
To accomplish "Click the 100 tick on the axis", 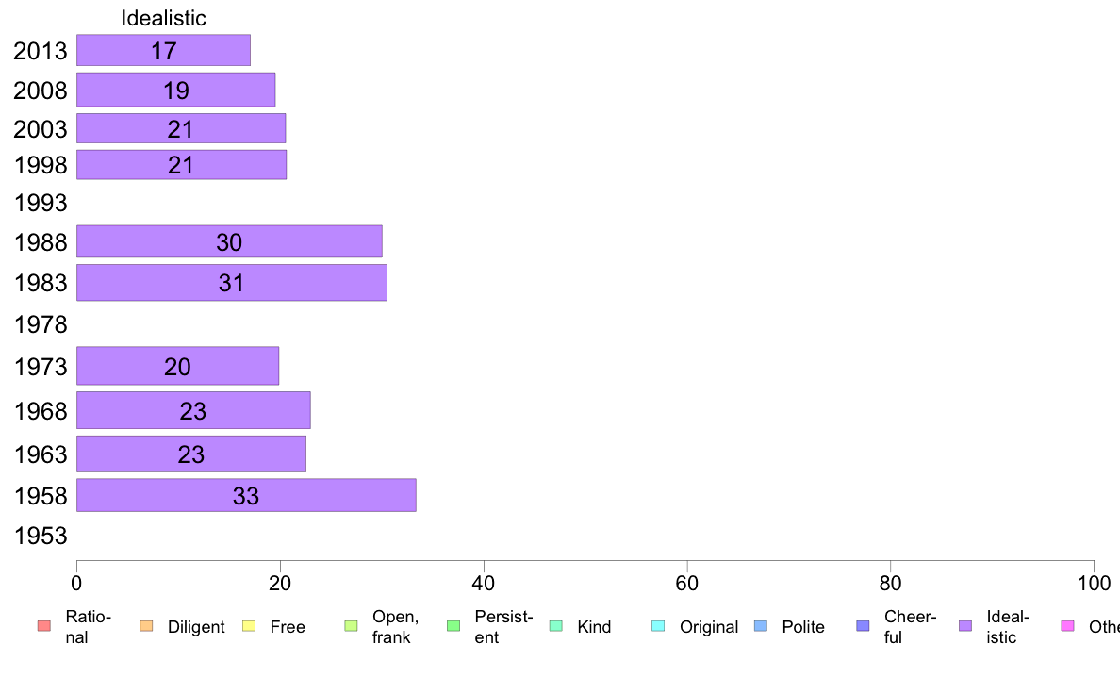I will (x=1094, y=584).
